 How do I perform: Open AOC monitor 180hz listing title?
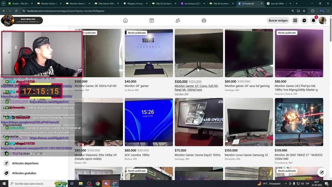click(137, 155)
